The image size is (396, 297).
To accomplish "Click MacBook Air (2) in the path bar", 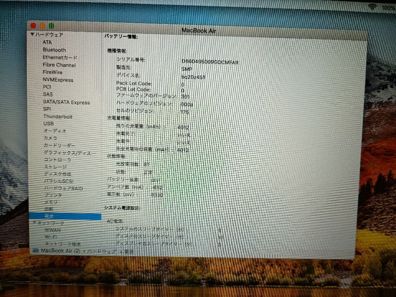I will (60, 251).
